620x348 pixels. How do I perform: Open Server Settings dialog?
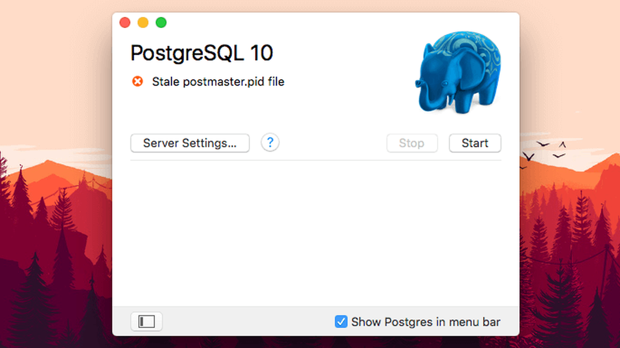pyautogui.click(x=190, y=143)
